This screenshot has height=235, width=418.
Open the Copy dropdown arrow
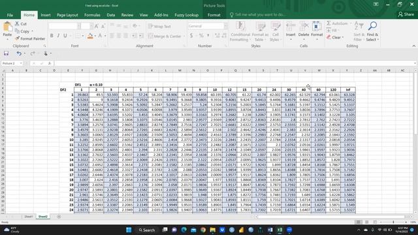coord(32,31)
